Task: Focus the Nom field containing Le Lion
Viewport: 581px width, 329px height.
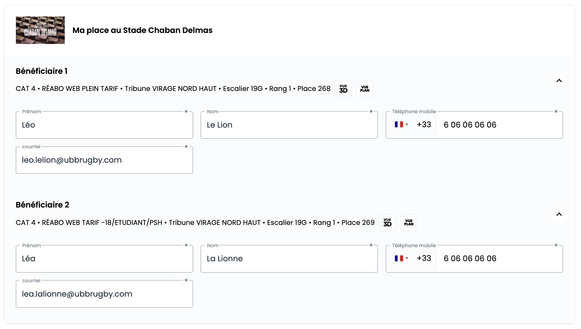Action: tap(289, 125)
